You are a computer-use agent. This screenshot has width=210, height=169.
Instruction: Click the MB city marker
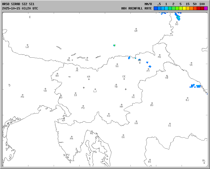[140, 63]
